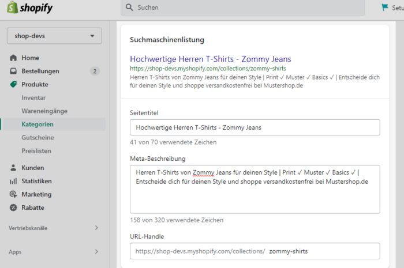
Task: Click the preview title Hochwertige Herren T-Shirts link
Action: point(211,59)
